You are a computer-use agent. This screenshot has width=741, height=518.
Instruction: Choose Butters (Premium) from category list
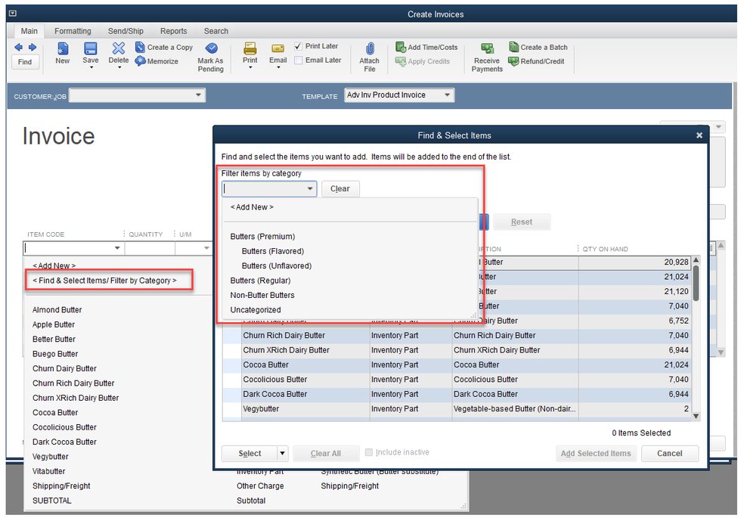262,237
